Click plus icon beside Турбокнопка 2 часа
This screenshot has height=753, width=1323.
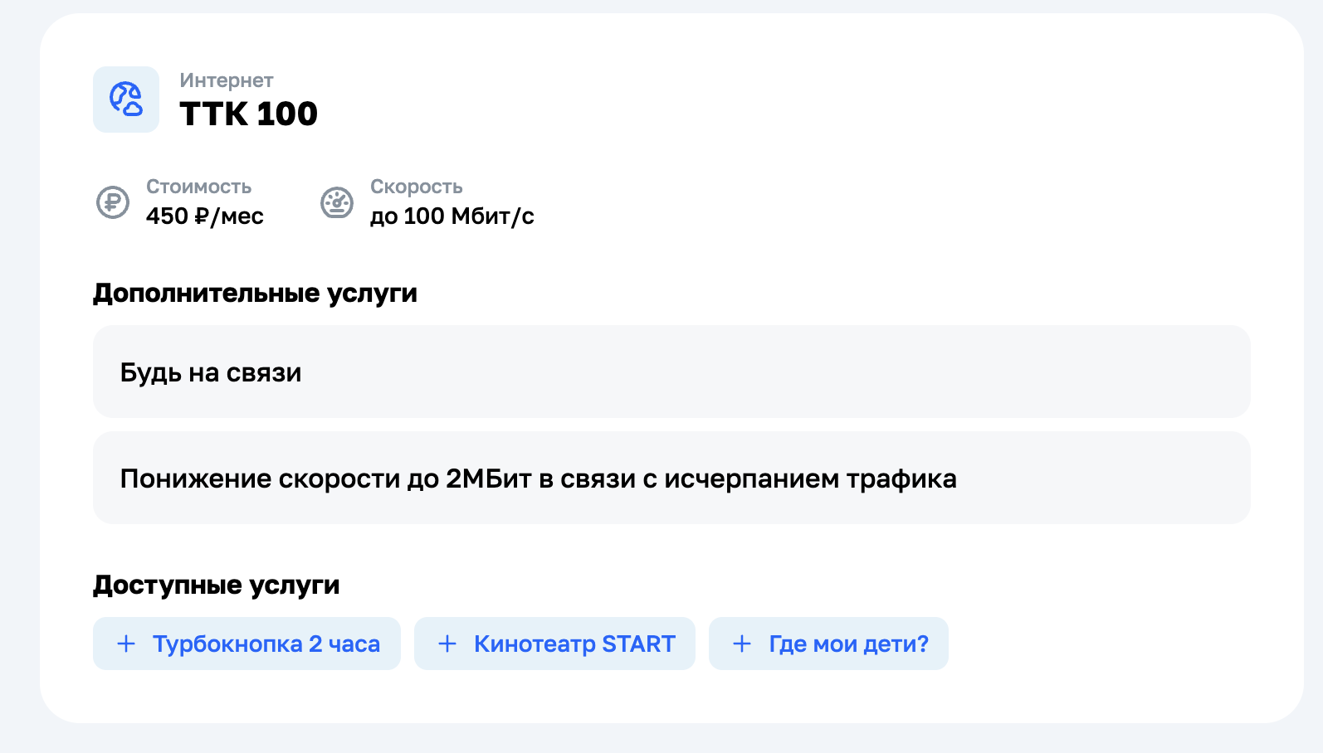[x=126, y=644]
